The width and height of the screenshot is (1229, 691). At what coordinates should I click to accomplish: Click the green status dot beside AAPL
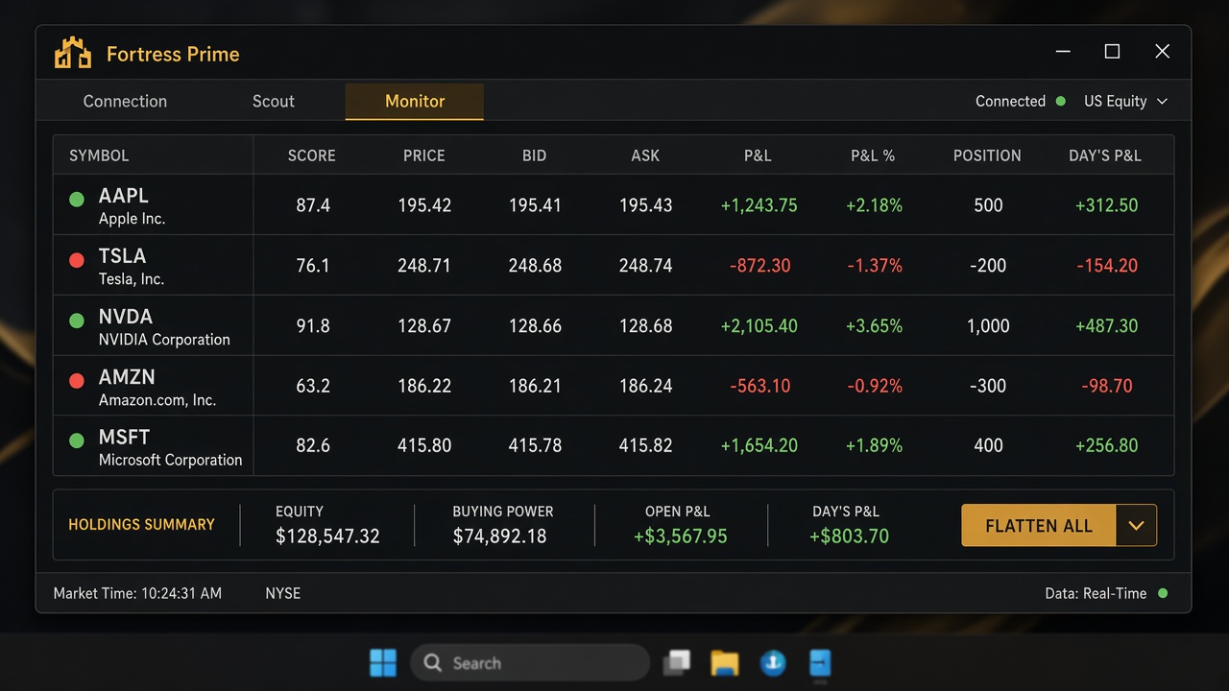coord(77,200)
